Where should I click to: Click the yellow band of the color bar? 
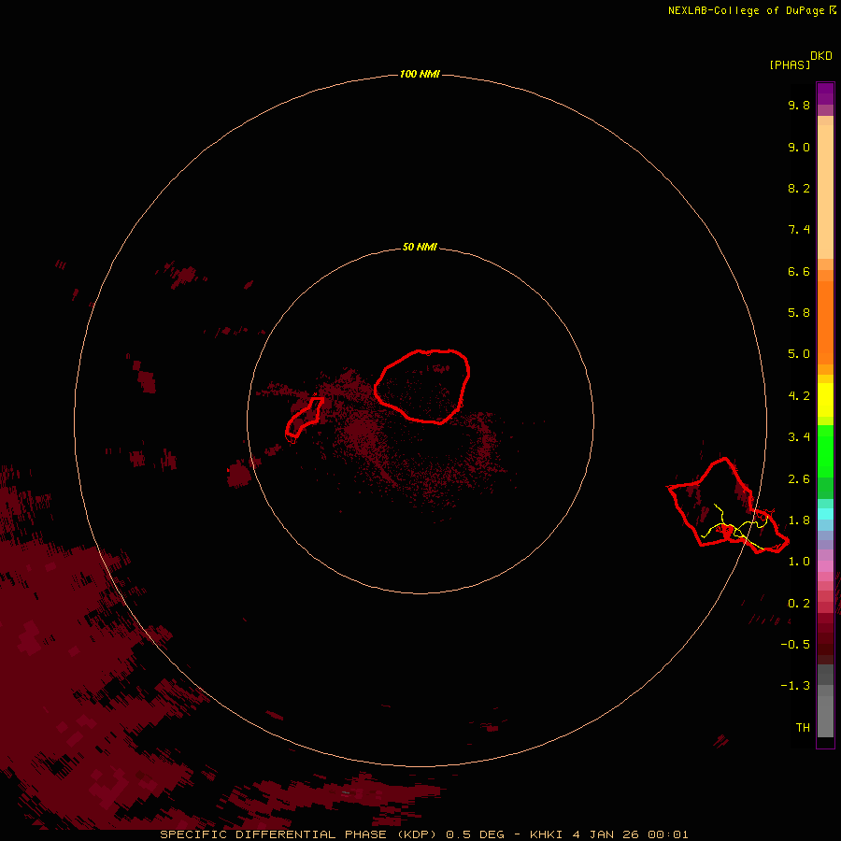point(825,400)
